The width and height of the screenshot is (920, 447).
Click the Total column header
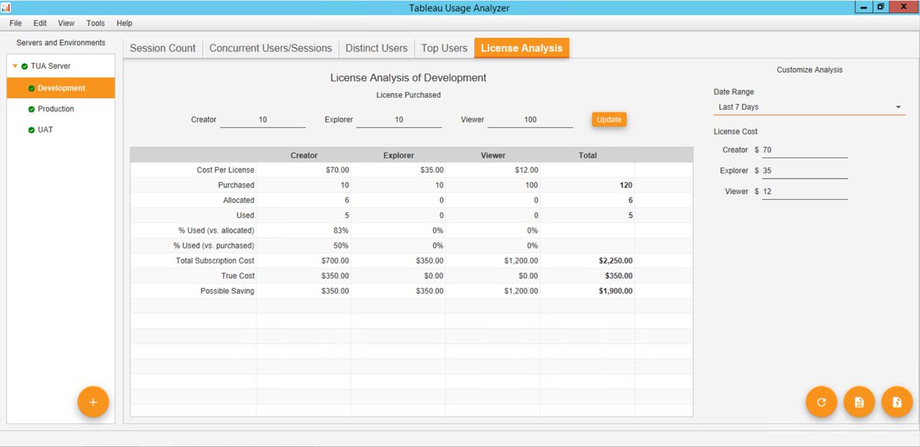pos(587,155)
